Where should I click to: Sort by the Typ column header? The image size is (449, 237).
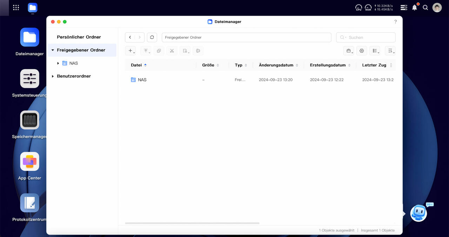[241, 65]
